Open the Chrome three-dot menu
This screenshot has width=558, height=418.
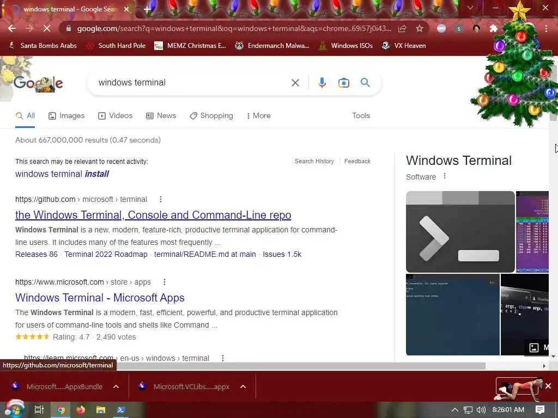point(546,28)
